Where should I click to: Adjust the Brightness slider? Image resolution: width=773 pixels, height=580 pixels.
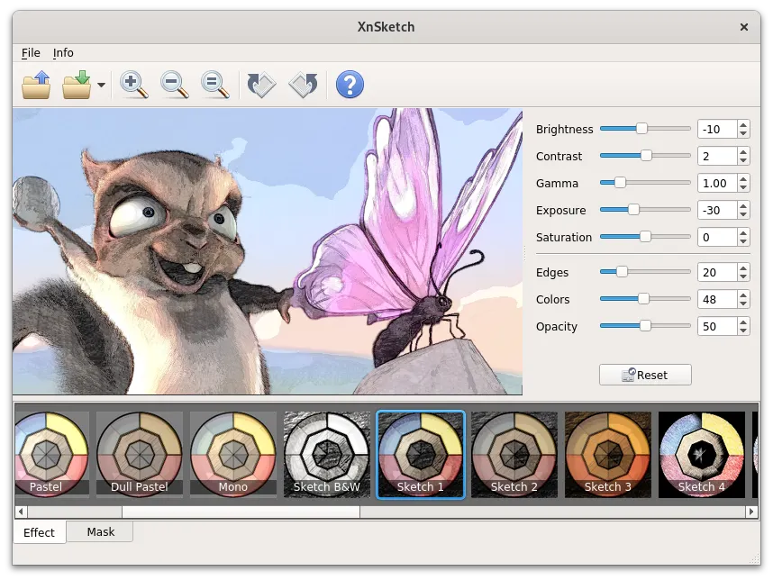click(645, 129)
